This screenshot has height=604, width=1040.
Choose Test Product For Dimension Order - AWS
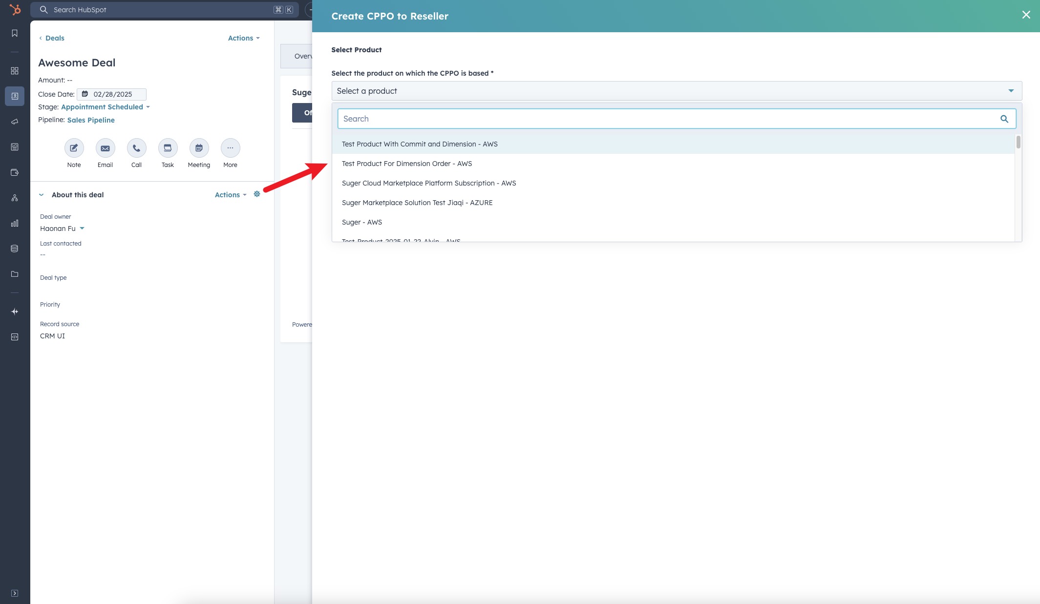(x=407, y=164)
